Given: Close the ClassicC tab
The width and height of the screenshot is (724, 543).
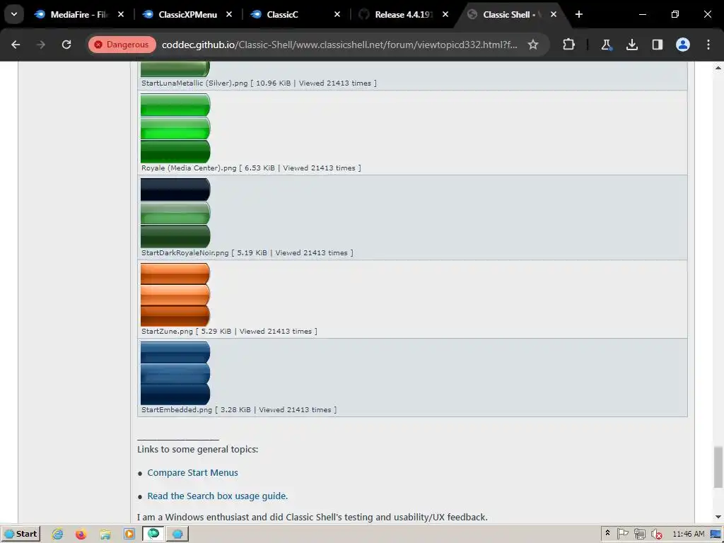Looking at the screenshot, I should point(337,14).
